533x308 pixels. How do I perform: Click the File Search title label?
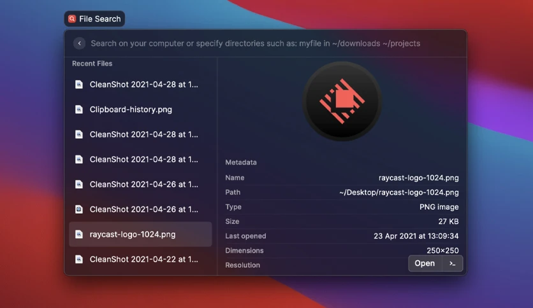pyautogui.click(x=100, y=19)
